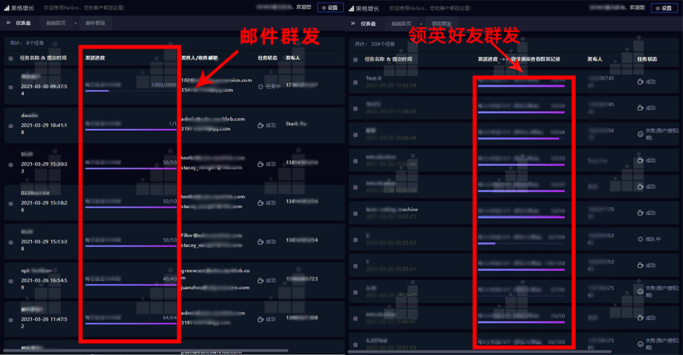Expand the left panel's sidebar with the double-chevron
This screenshot has width=683, height=355.
pos(9,23)
